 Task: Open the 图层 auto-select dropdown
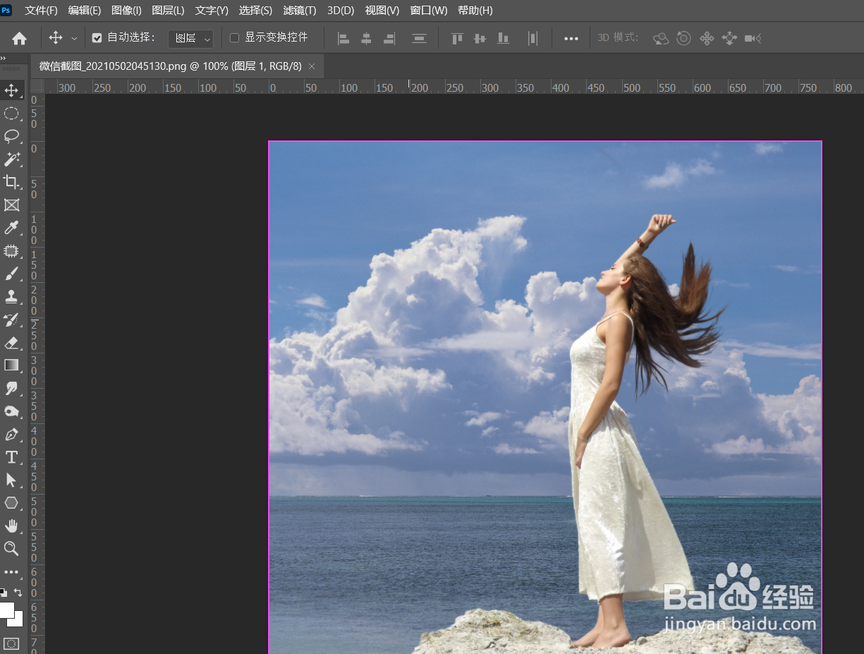(x=190, y=38)
